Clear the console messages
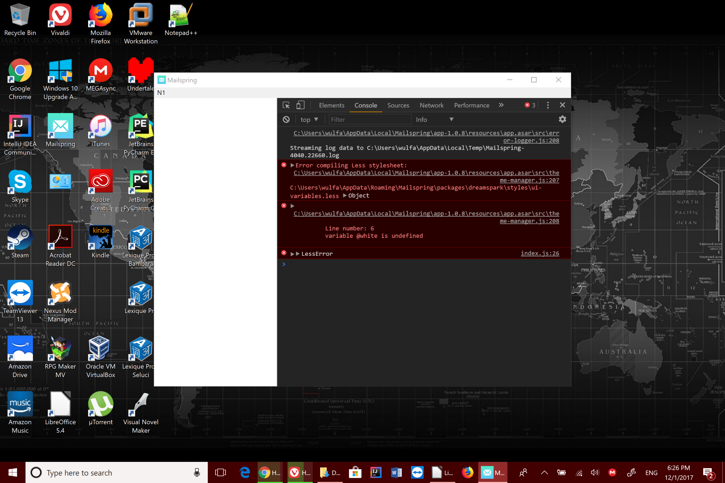Image resolution: width=725 pixels, height=483 pixels. coord(286,119)
